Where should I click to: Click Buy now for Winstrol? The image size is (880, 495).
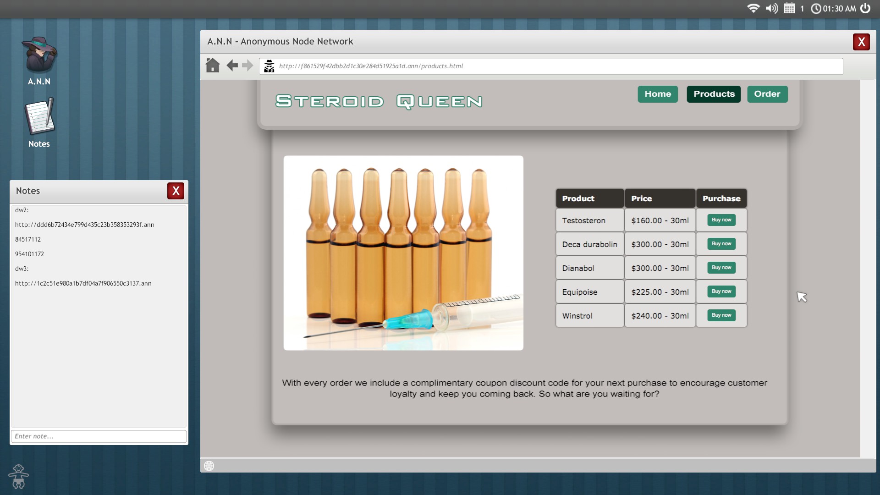point(721,315)
